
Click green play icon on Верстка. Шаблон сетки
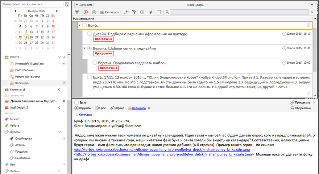(x=89, y=48)
